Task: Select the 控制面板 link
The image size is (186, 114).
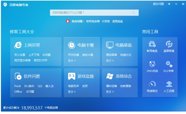Action: click(x=126, y=86)
